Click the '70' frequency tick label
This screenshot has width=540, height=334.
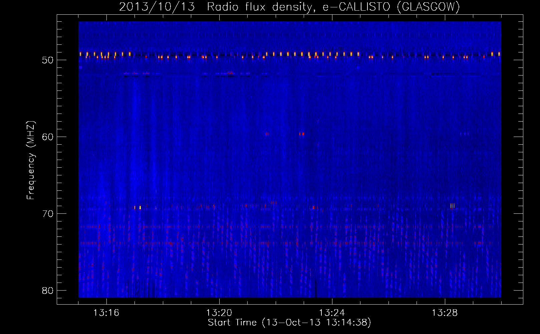coord(48,214)
